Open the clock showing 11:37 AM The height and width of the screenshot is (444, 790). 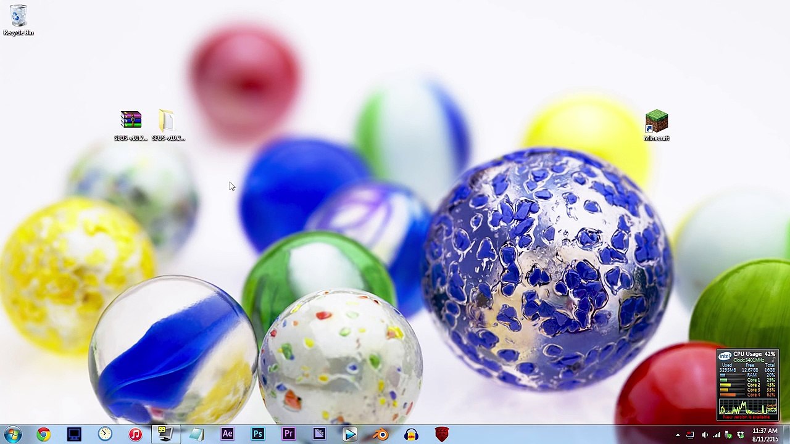[x=765, y=435]
